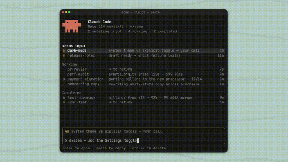Select the perf-audit working session
288x162 pixels.
[144, 74]
